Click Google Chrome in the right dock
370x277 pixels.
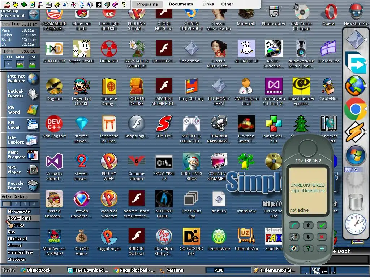click(356, 109)
